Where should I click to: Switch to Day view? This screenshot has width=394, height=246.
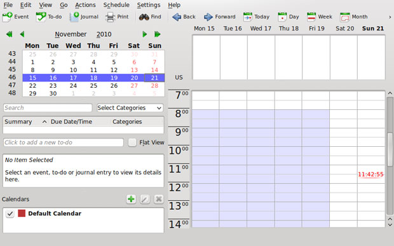click(x=289, y=17)
